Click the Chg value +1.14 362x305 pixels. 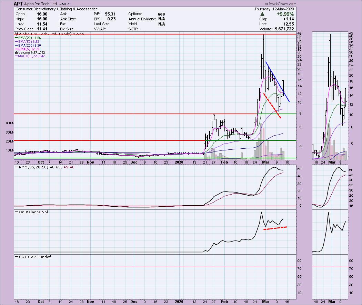point(289,19)
